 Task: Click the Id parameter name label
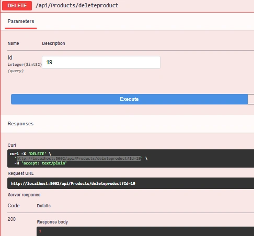(x=10, y=57)
